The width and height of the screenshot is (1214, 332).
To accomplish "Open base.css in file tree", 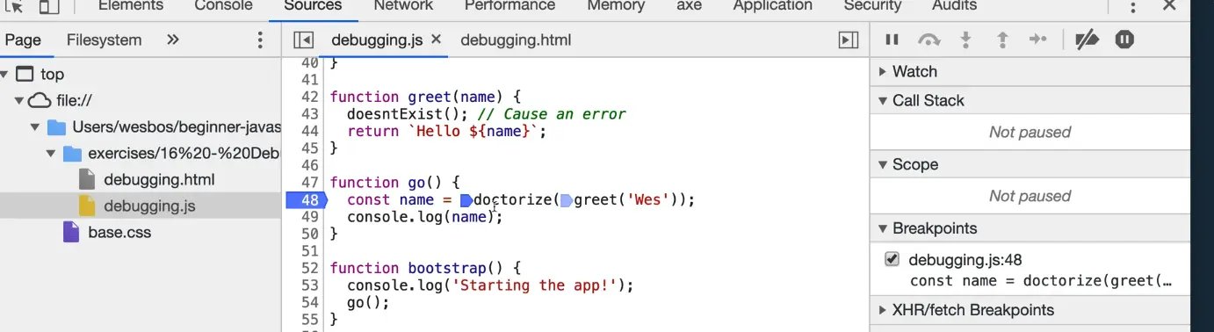I will pyautogui.click(x=119, y=233).
